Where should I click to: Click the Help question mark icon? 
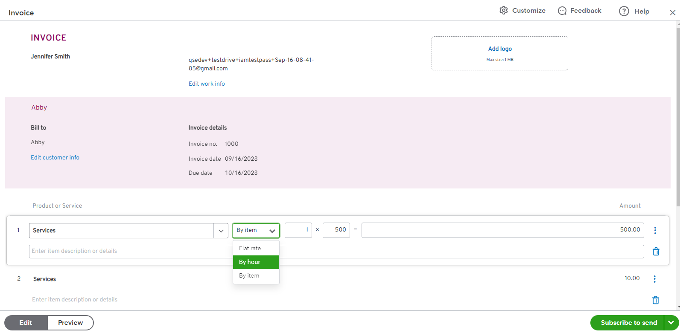click(x=624, y=12)
